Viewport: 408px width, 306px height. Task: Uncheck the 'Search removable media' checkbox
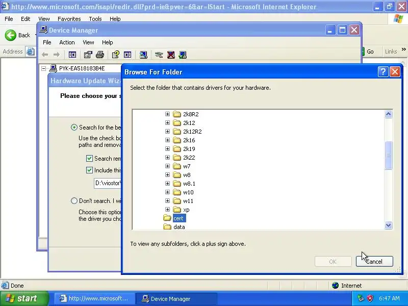89,159
